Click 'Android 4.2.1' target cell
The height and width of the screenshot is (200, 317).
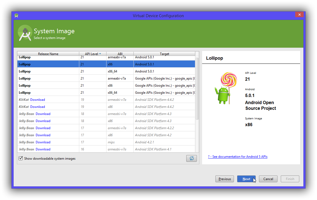click(144, 142)
